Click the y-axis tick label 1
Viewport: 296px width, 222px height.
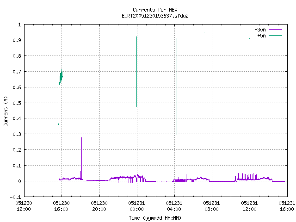[19, 25]
